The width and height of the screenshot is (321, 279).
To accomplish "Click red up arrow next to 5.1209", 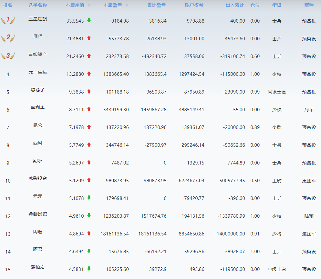I will 89,180.
